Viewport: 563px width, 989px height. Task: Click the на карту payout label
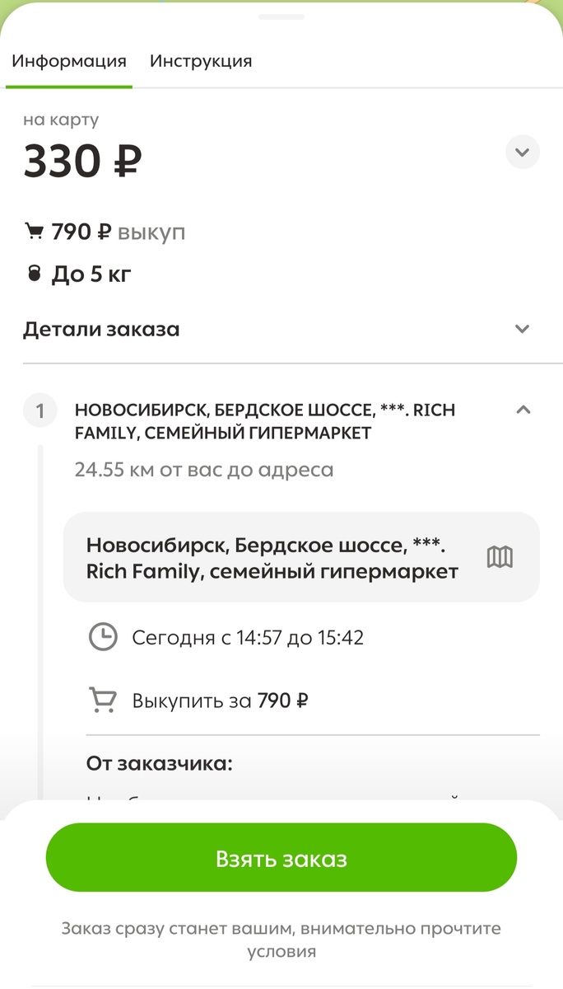60,120
